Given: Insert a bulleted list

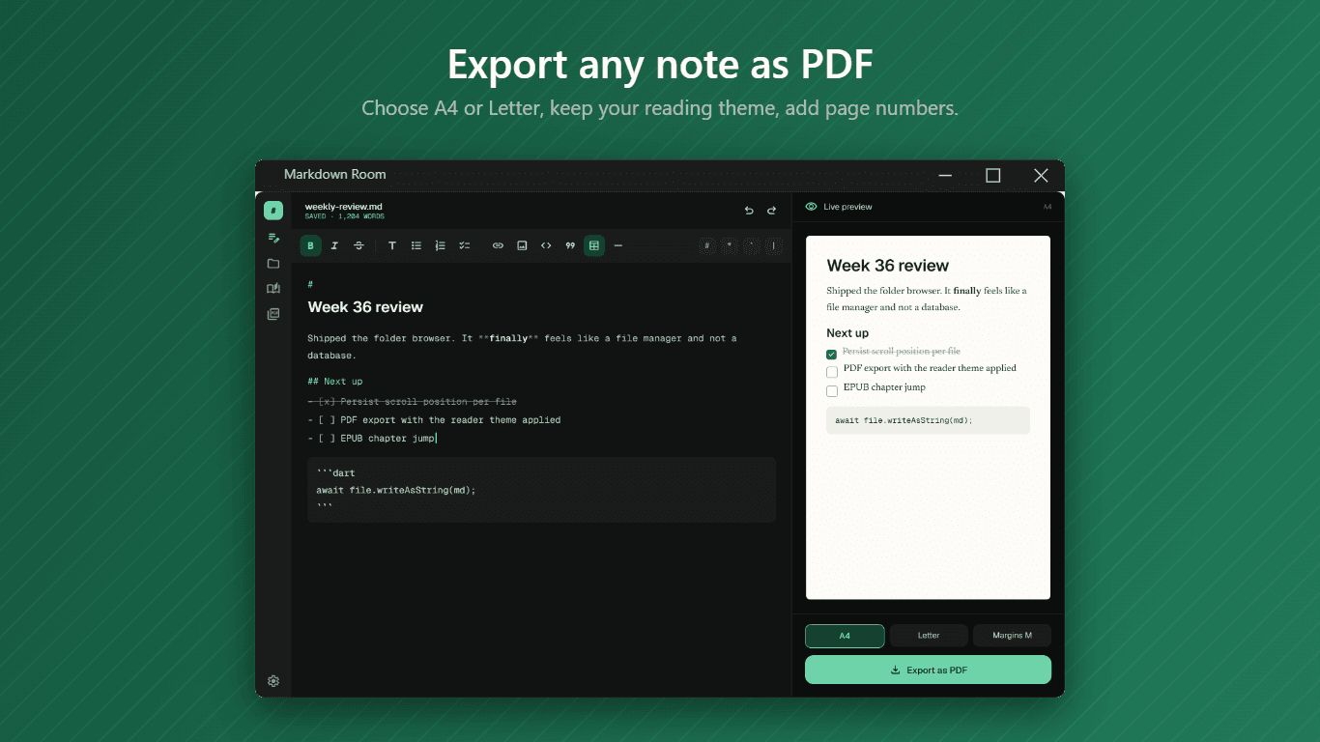Looking at the screenshot, I should (x=416, y=245).
